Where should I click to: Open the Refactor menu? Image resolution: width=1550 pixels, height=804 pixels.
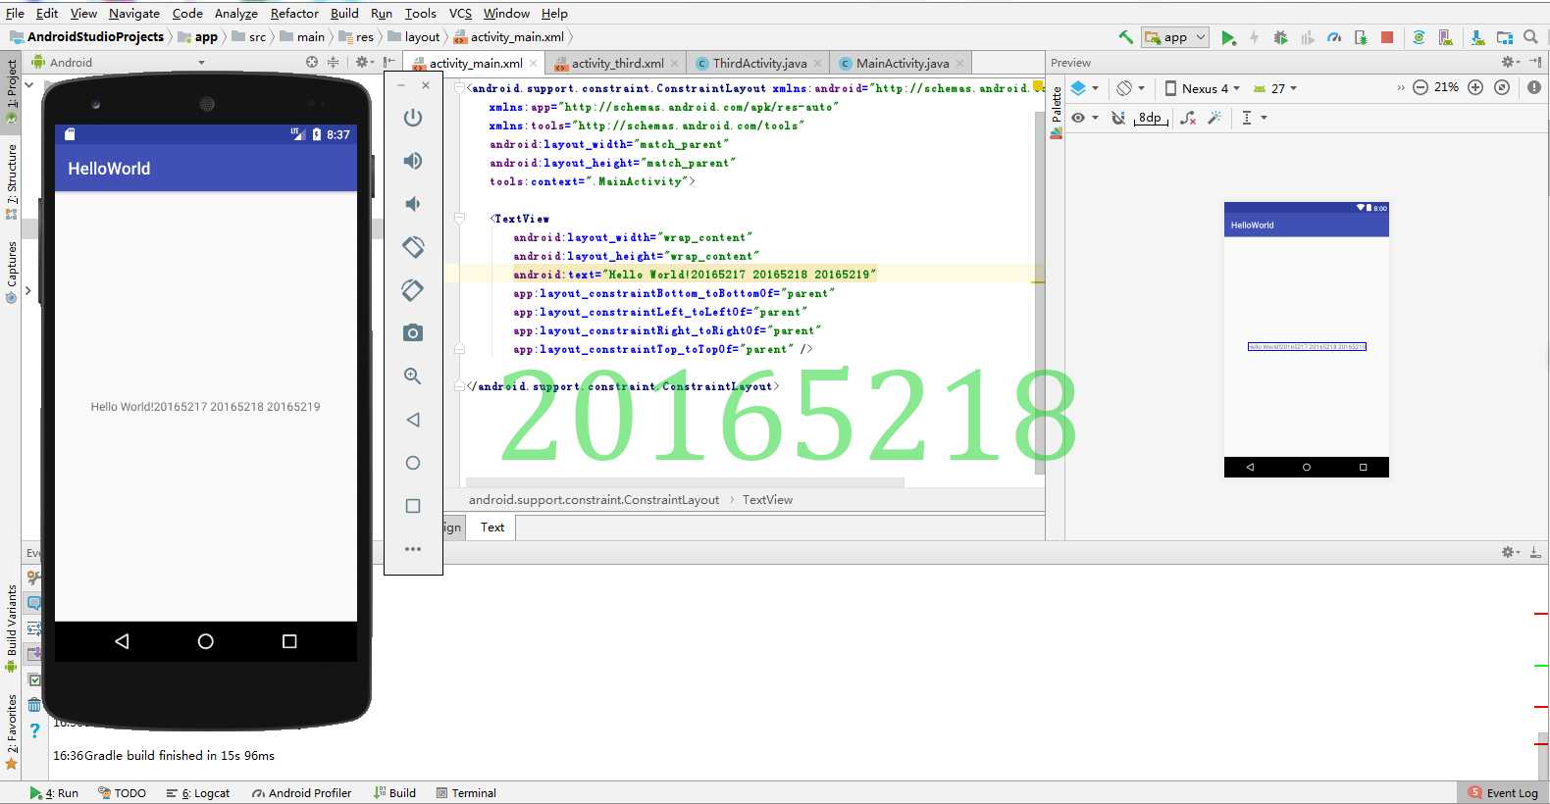pos(294,13)
